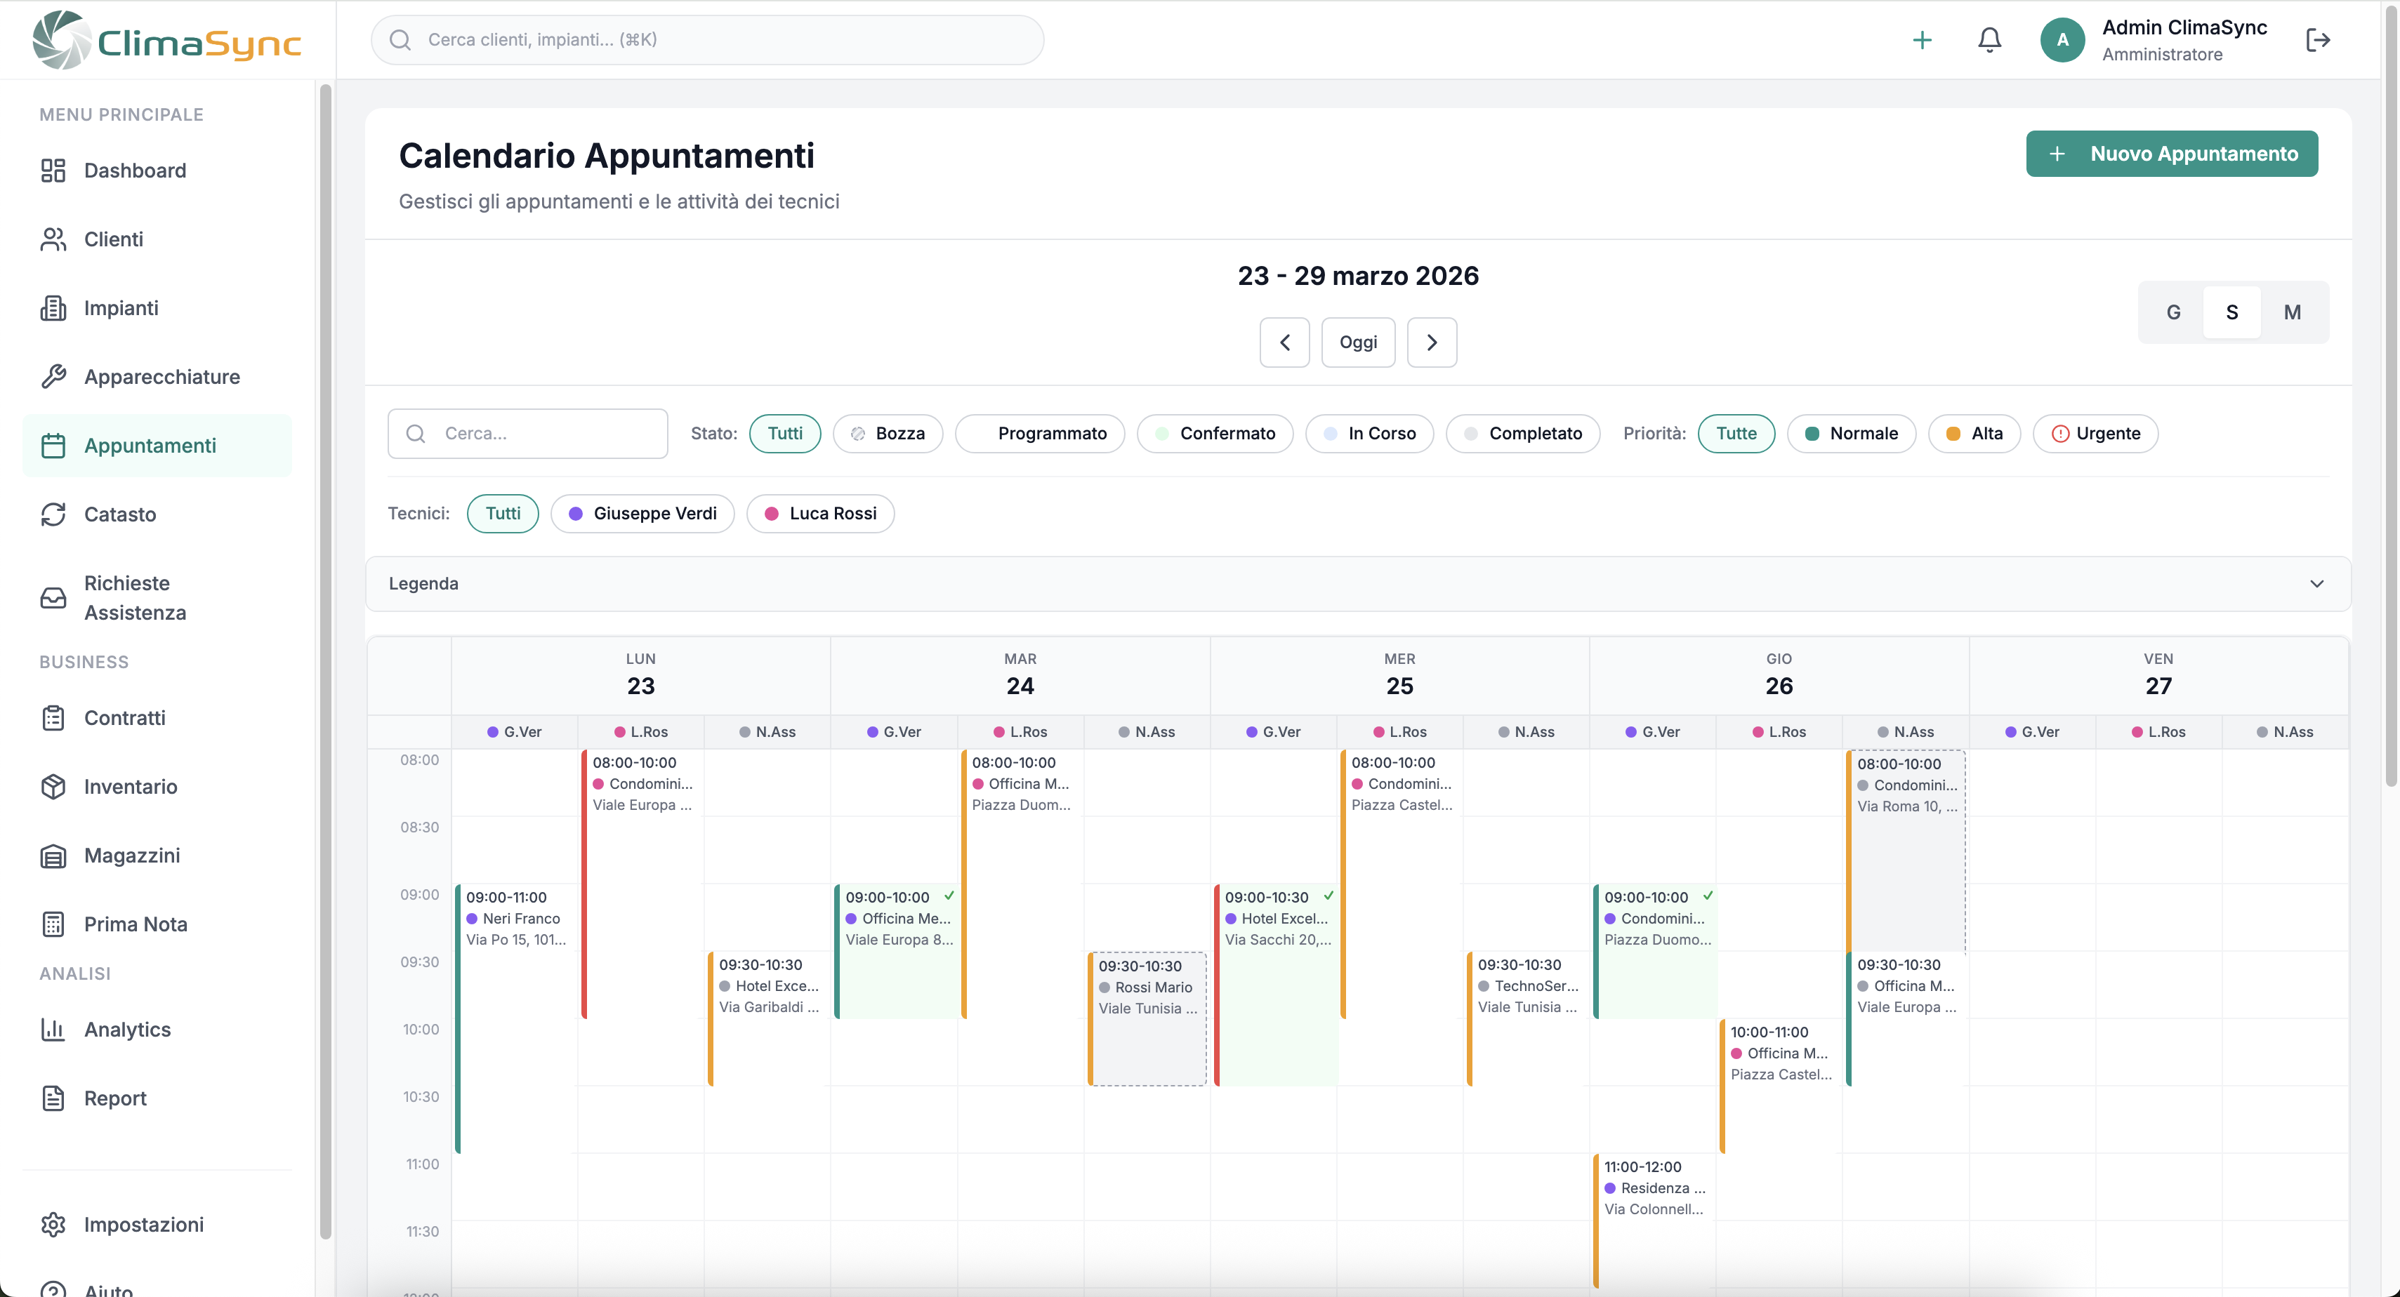The width and height of the screenshot is (2400, 1297).
Task: Toggle the Urgente priority filter
Action: click(x=2095, y=433)
